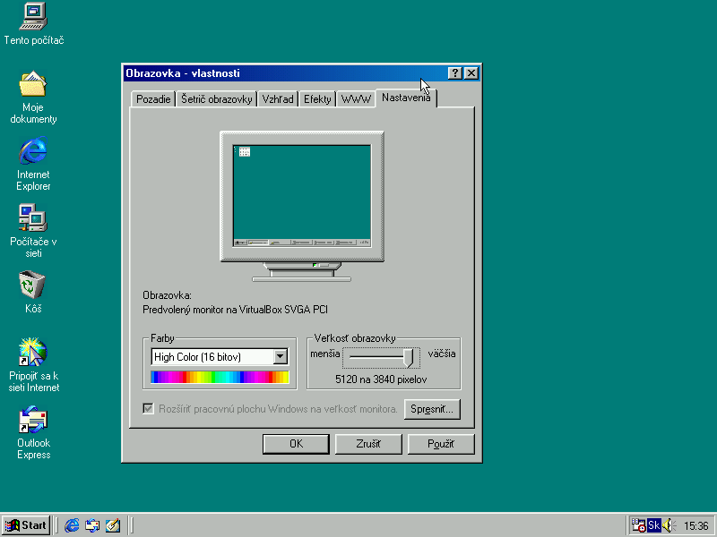The width and height of the screenshot is (717, 537).
Task: Click the Internet Explorer desktop icon
Action: (x=33, y=151)
